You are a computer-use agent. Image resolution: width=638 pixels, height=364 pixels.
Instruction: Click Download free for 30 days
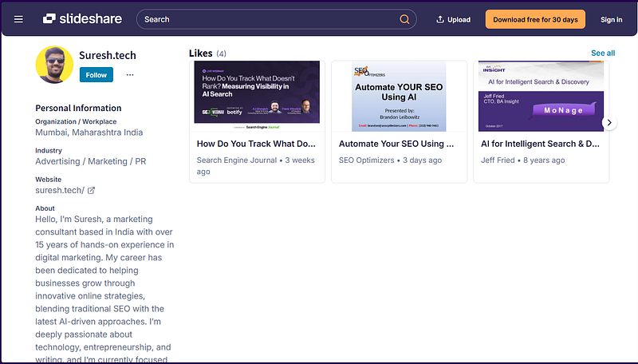[535, 19]
